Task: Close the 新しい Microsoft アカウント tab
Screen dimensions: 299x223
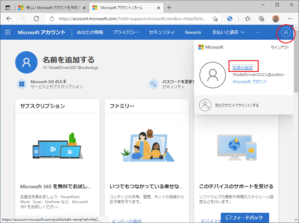Action: pos(84,8)
